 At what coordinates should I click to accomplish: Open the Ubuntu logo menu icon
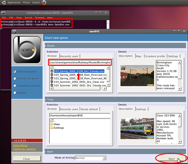pyautogui.click(x=4, y=2)
